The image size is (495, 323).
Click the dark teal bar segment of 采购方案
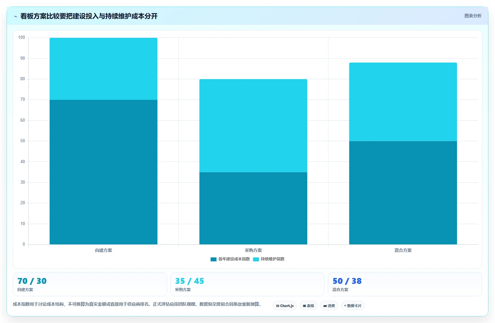click(x=253, y=208)
